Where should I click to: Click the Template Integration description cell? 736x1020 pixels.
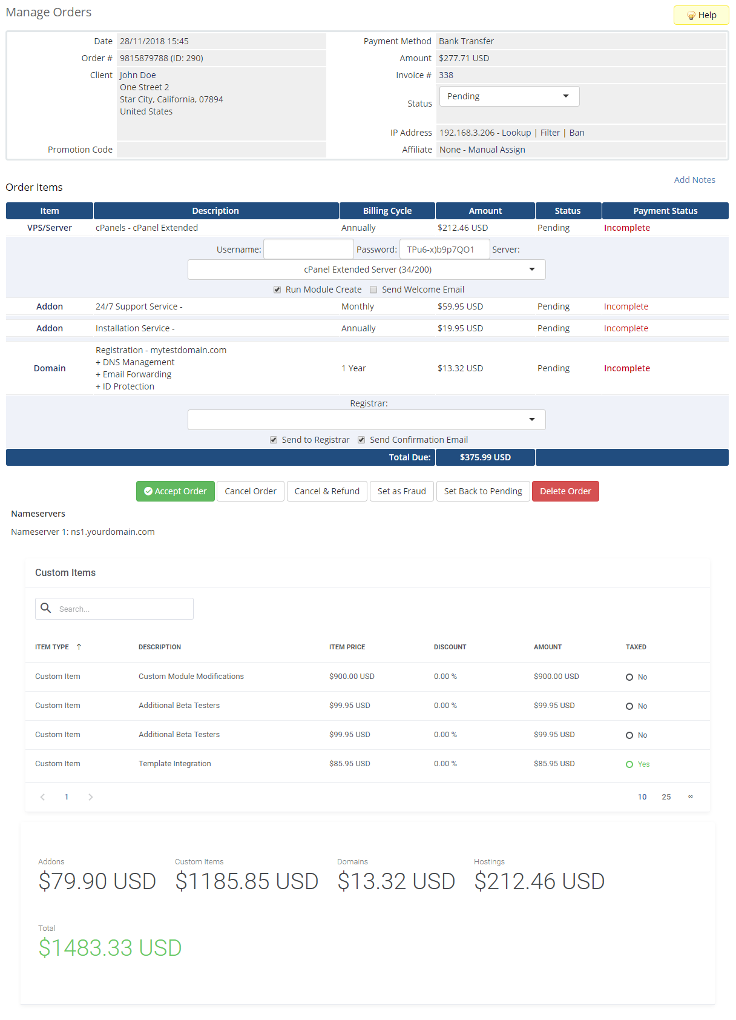(175, 764)
